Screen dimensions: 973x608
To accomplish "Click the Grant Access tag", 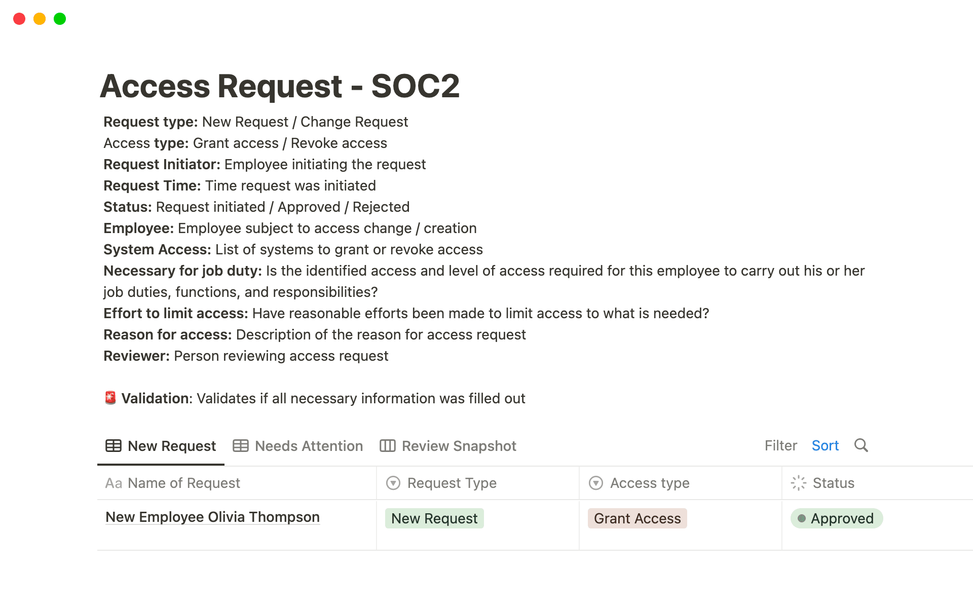I will pyautogui.click(x=637, y=518).
